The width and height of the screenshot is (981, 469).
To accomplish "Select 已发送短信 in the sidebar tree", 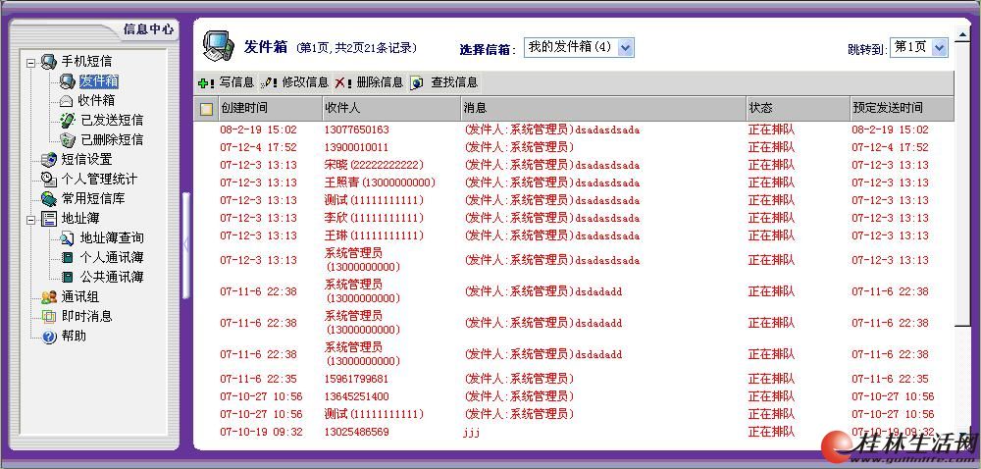I will click(111, 120).
